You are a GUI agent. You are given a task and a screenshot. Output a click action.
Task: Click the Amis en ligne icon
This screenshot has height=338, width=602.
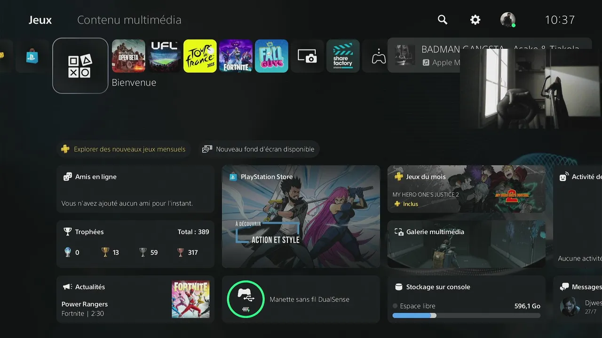(x=68, y=177)
